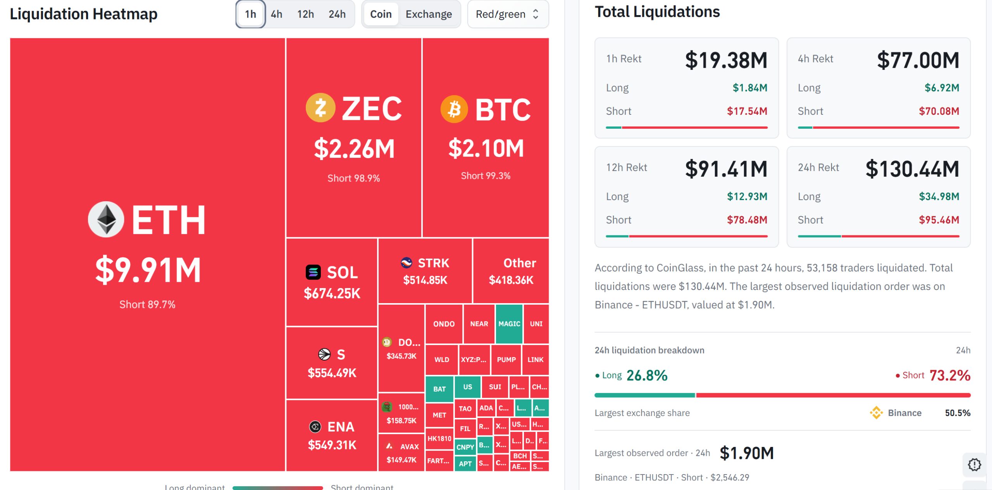The height and width of the screenshot is (490, 992).
Task: Click the Starknet STRK logo icon
Action: tap(406, 263)
